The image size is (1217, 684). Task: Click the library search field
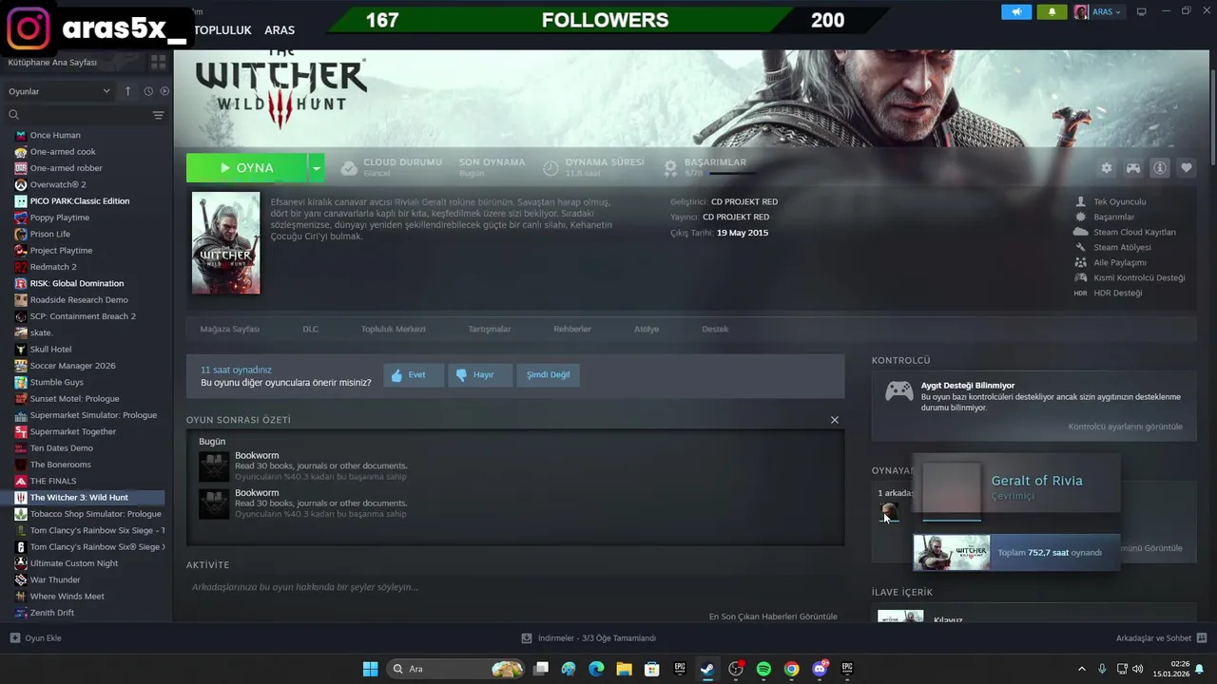[76, 115]
